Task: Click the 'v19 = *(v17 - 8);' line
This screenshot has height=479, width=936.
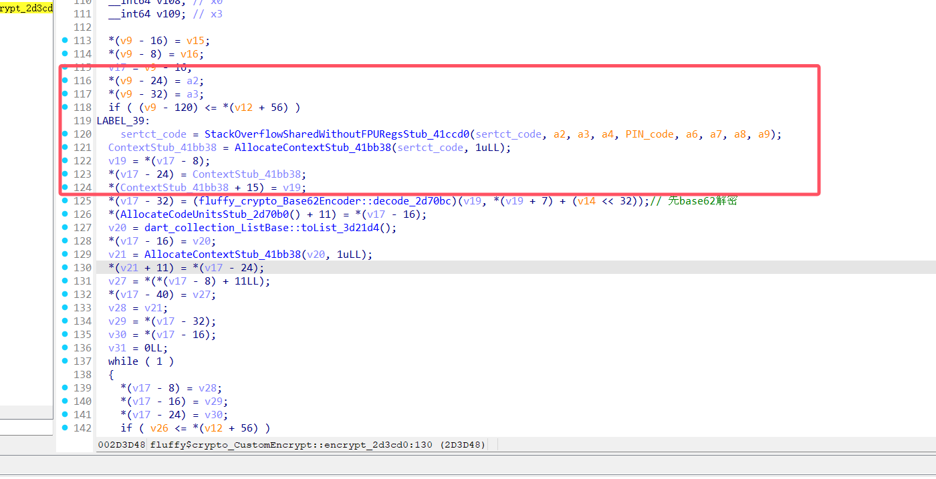Action: tap(159, 161)
